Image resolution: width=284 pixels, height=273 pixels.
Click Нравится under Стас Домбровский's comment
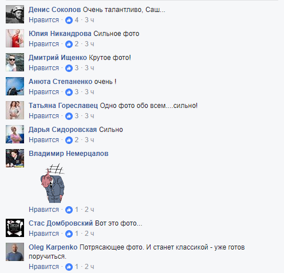(x=44, y=234)
